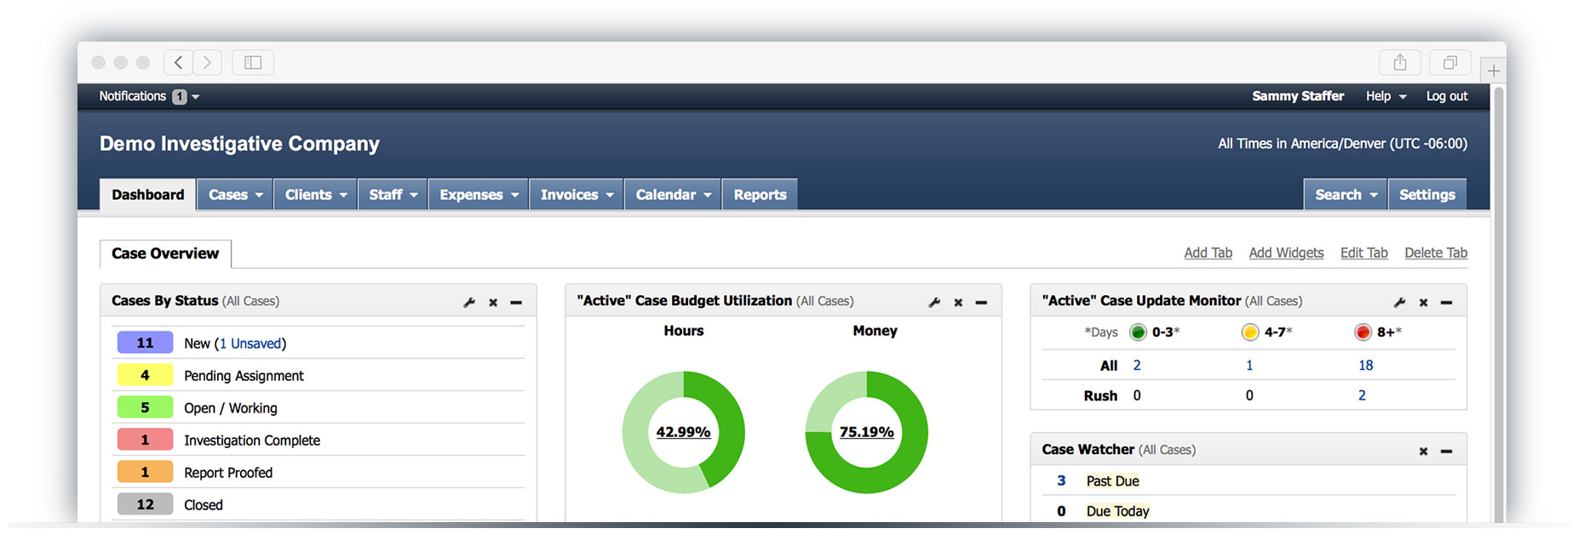Click the browser share icon
The image size is (1584, 534).
pos(1400,62)
